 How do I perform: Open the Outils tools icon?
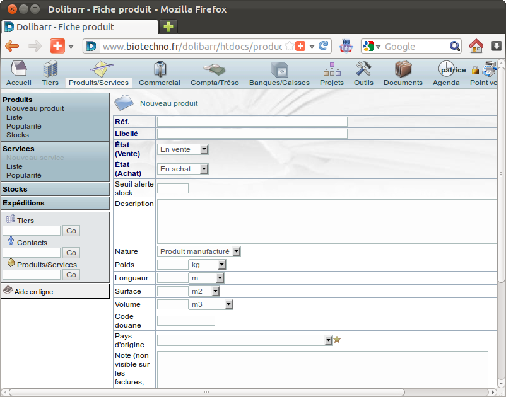[x=363, y=69]
